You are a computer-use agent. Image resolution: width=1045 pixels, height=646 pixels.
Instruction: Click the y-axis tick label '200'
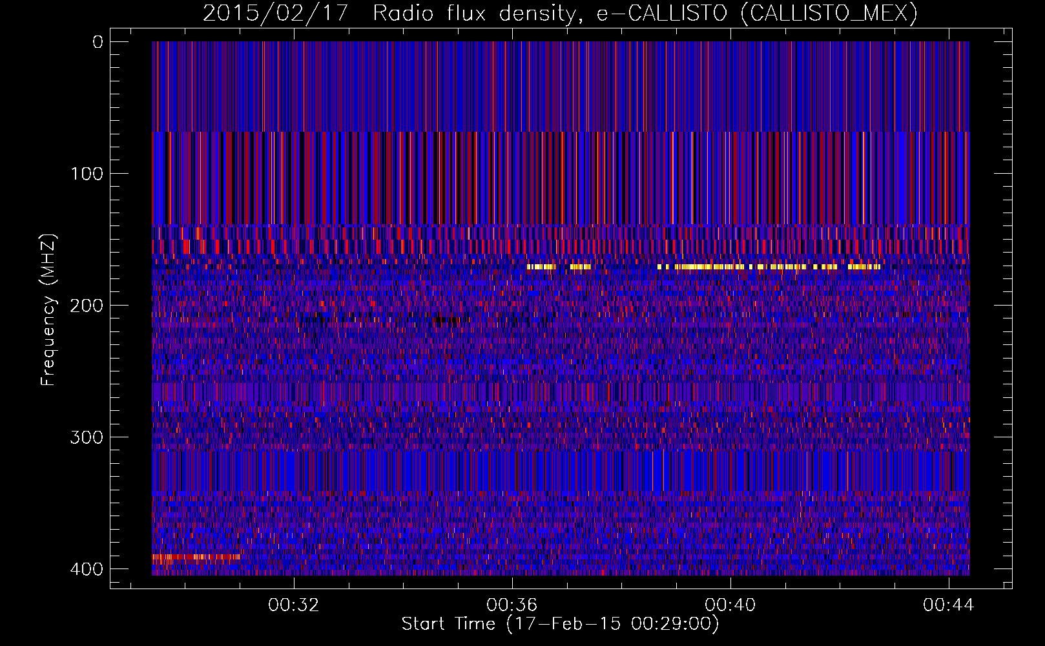pos(86,306)
